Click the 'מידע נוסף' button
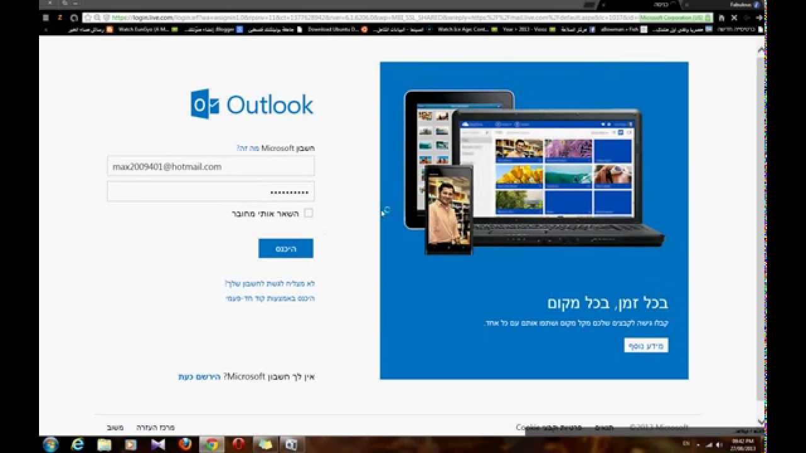 point(646,345)
